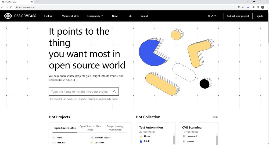Expand the Community dropdown menu
This screenshot has height=145, width=269.
(x=95, y=16)
